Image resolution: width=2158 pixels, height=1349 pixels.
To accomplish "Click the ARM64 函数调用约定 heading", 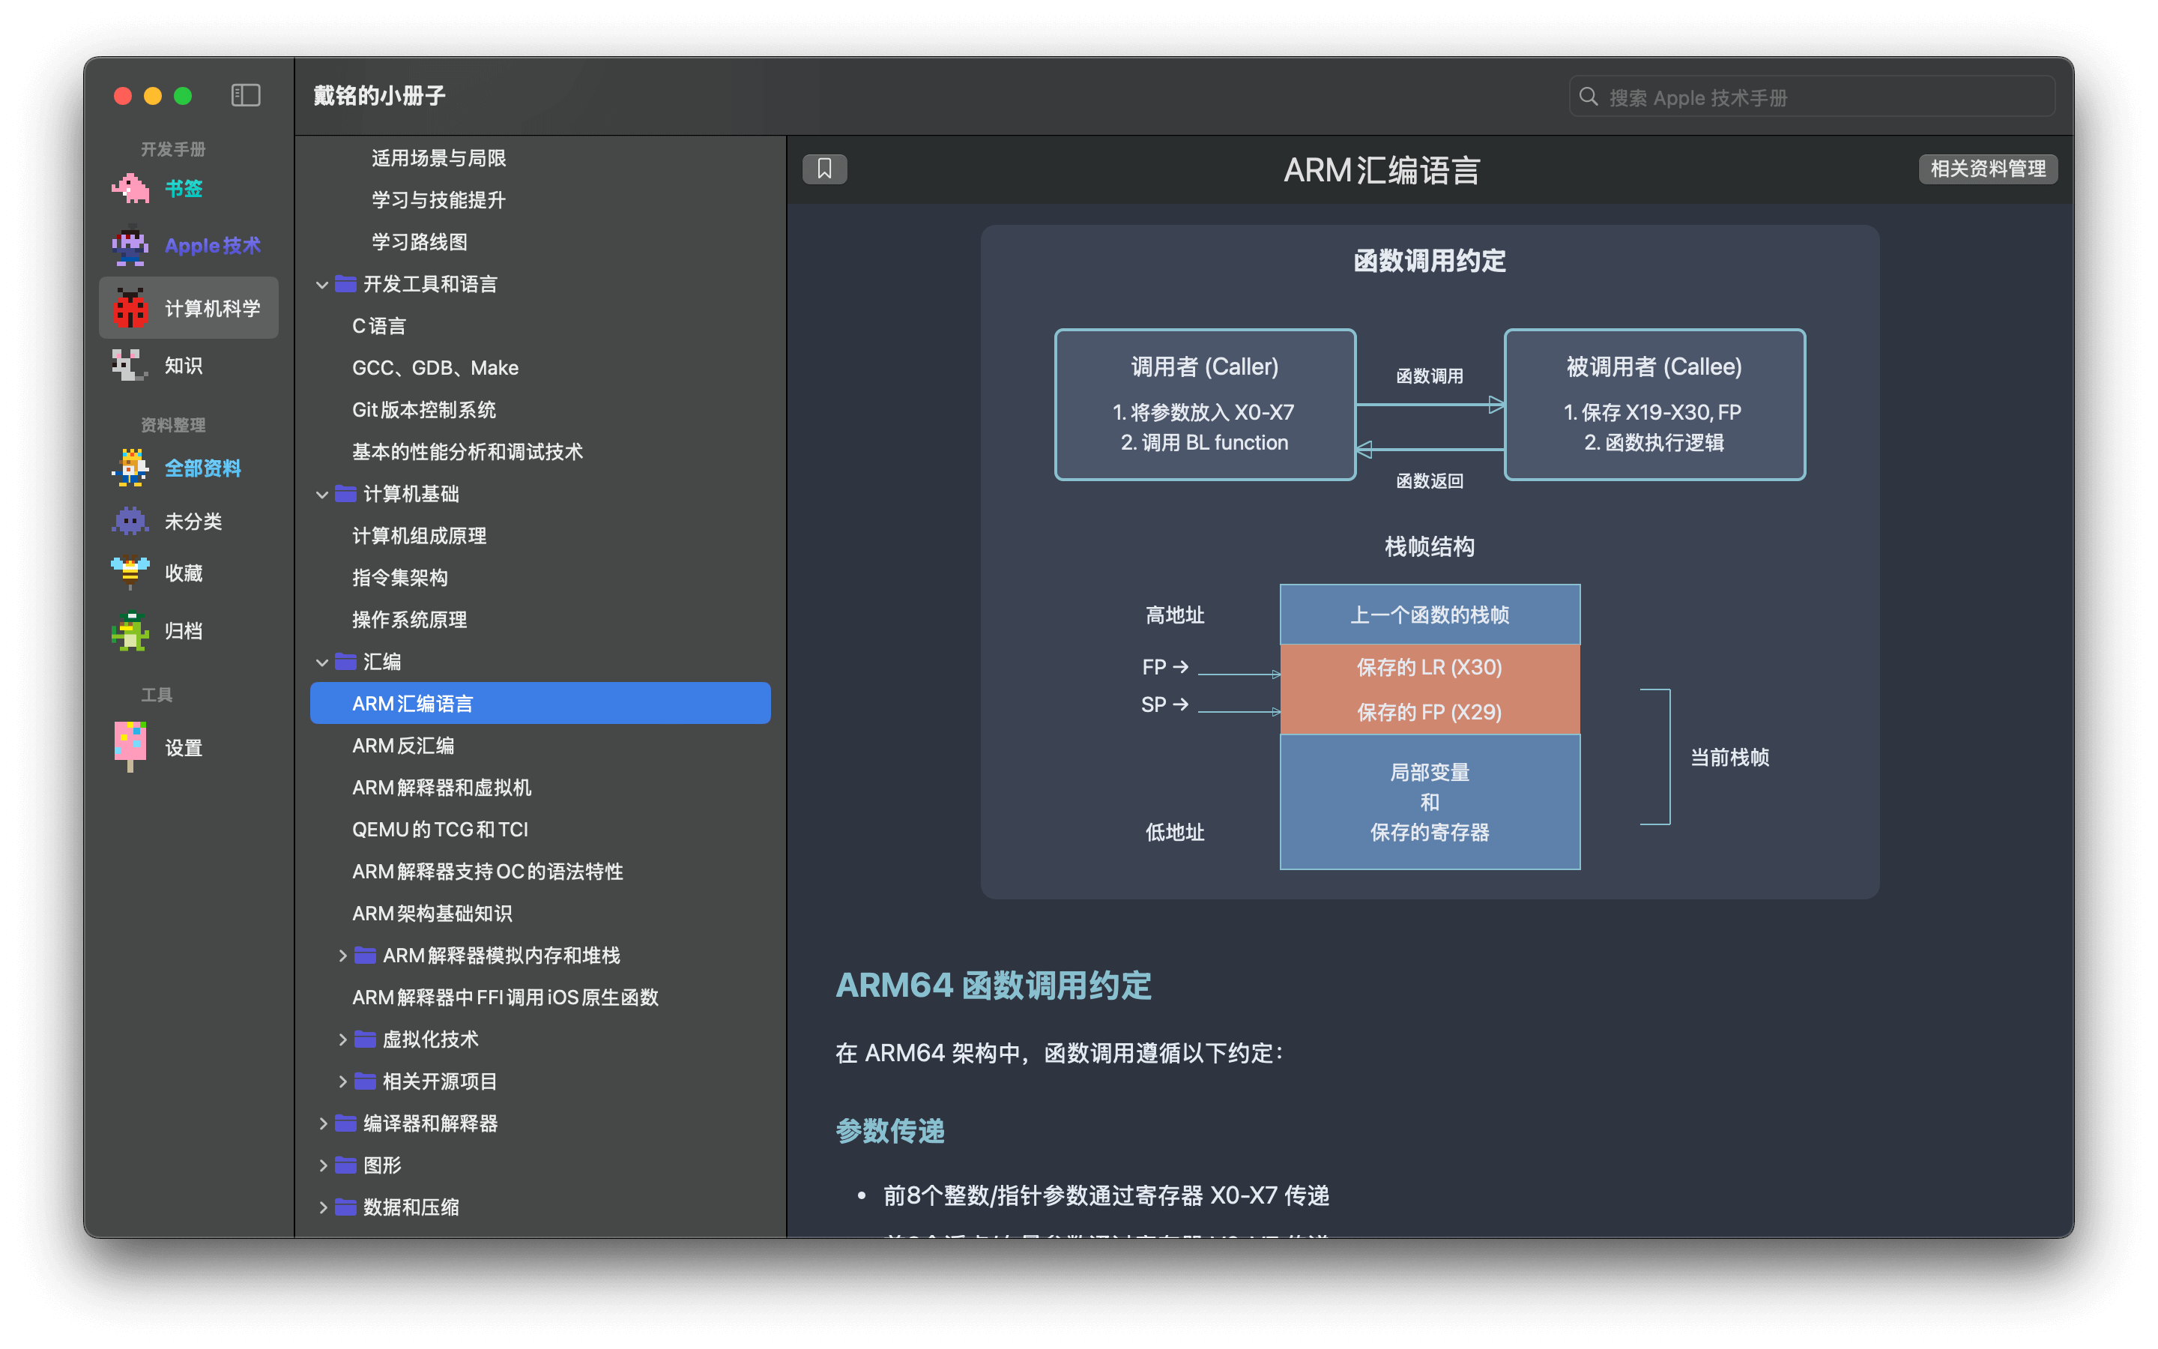I will pos(994,985).
